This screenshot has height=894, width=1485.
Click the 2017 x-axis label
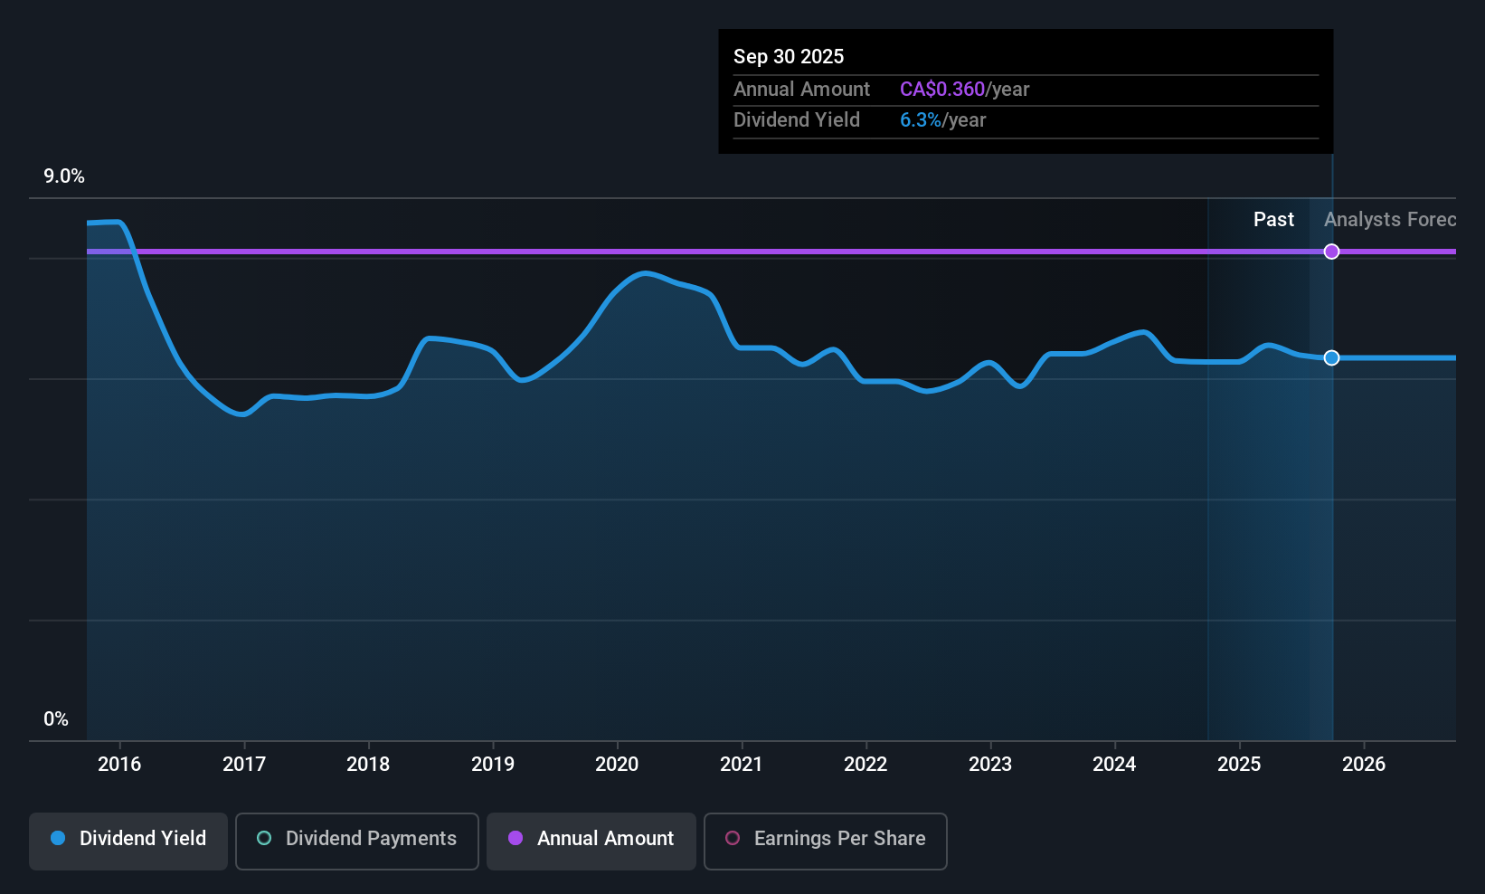coord(244,765)
